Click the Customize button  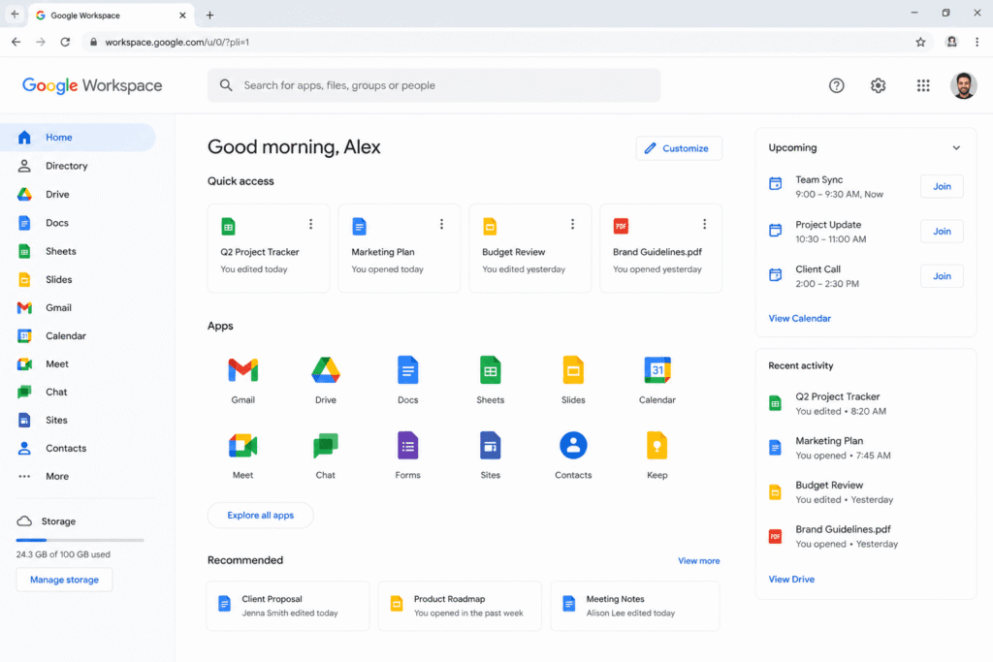pos(679,148)
